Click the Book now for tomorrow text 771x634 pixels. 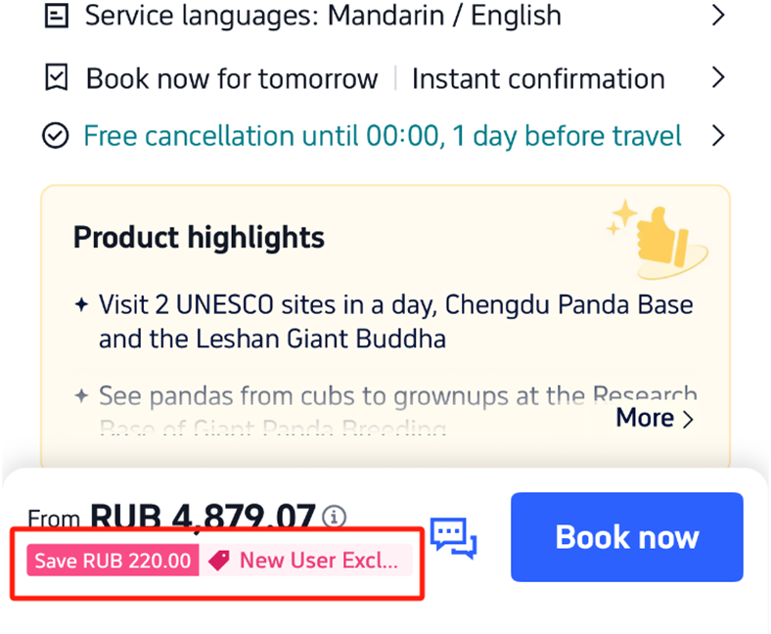[x=232, y=78]
